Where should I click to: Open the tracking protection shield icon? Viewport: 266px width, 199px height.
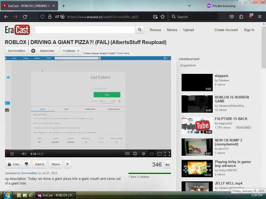[43, 17]
